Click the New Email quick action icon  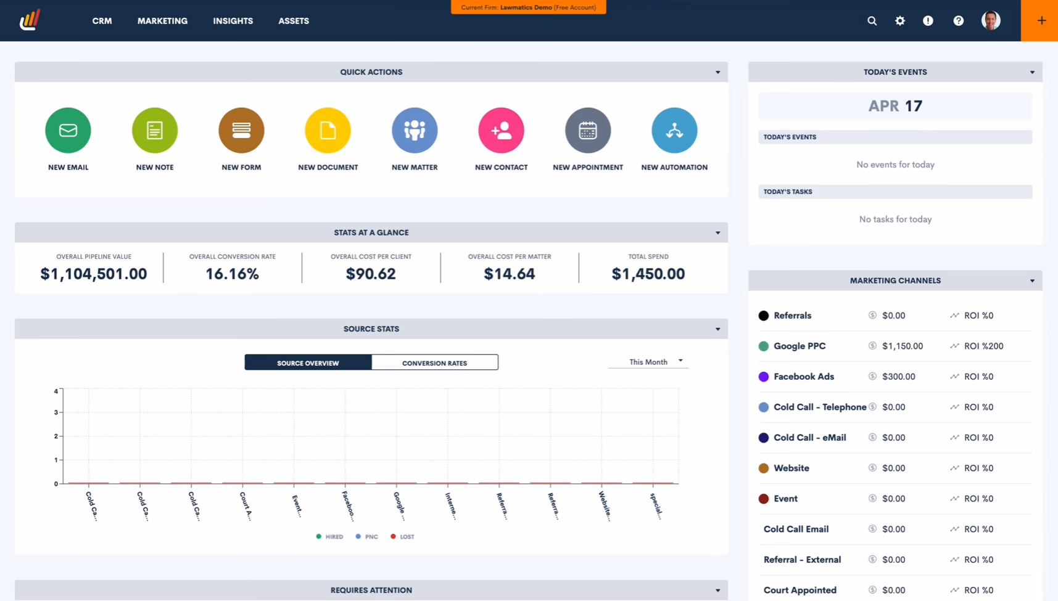click(x=68, y=130)
